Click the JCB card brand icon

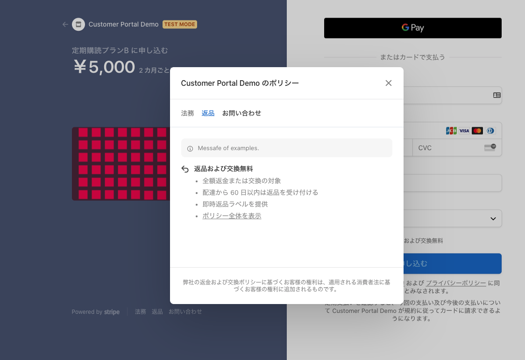click(x=451, y=131)
